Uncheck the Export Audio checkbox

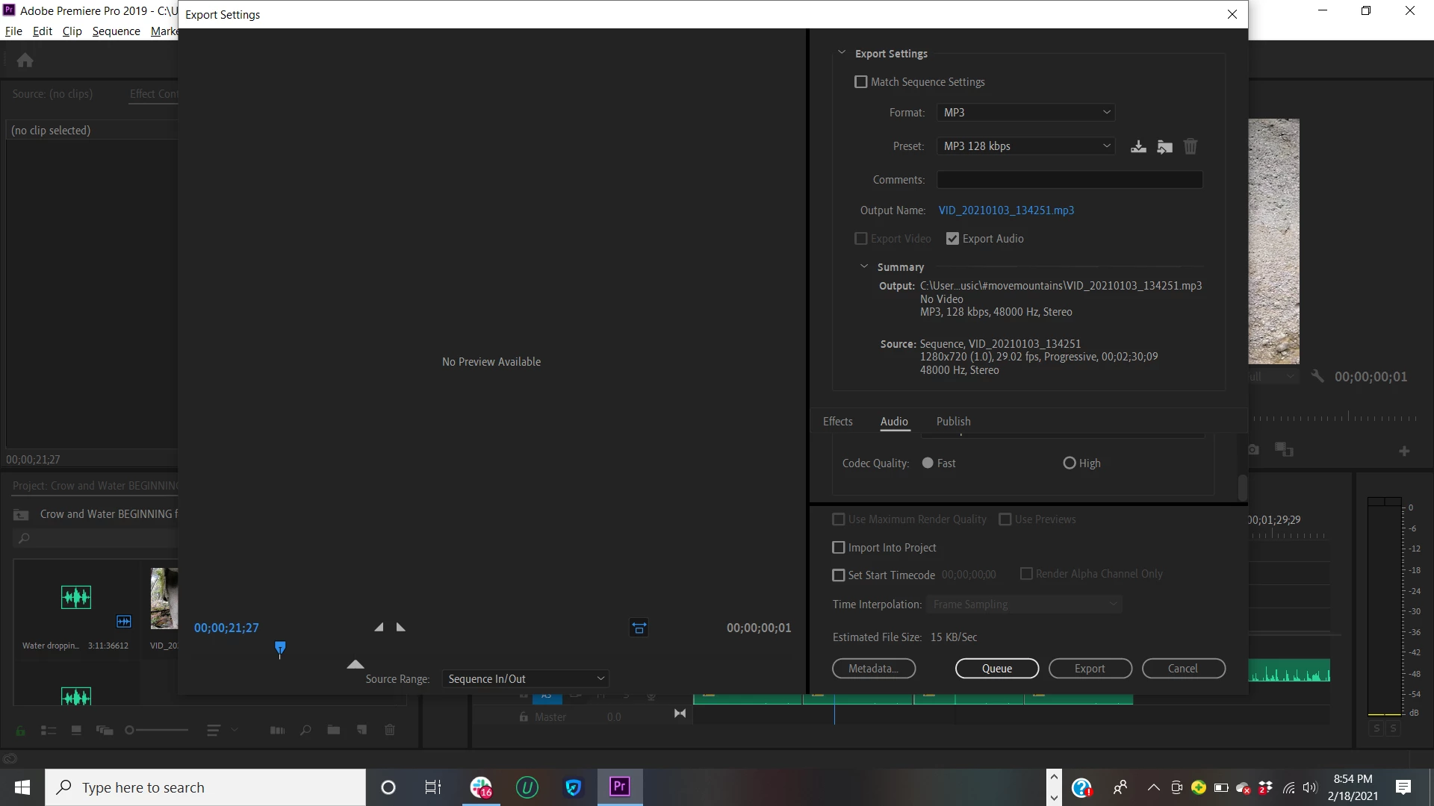coord(952,239)
